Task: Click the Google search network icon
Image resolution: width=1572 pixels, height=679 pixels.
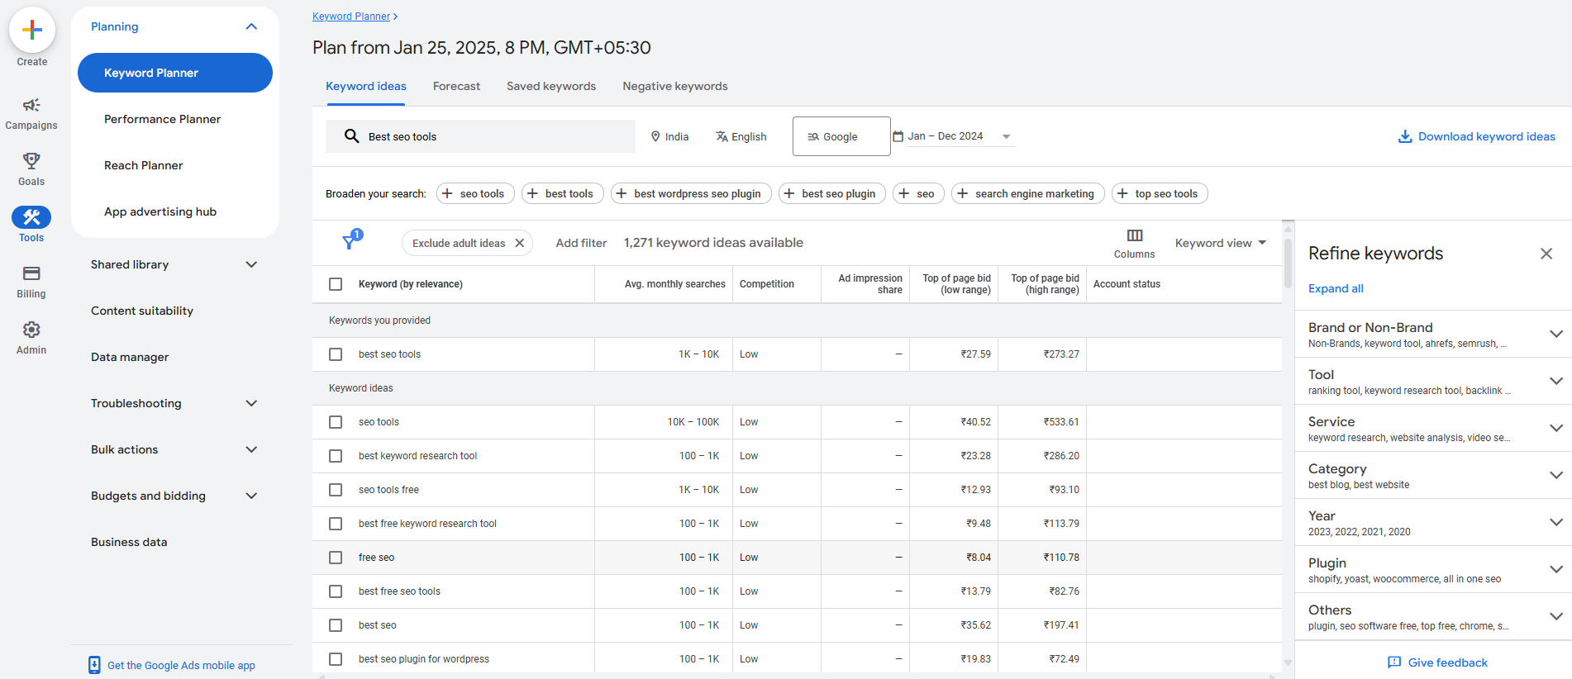Action: [813, 137]
